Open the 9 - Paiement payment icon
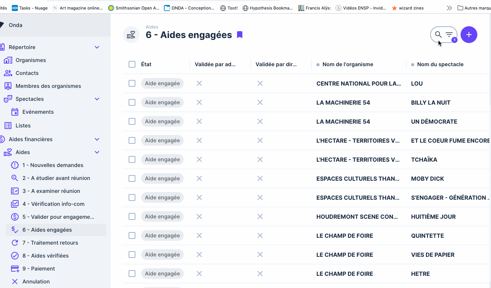 pos(16,269)
